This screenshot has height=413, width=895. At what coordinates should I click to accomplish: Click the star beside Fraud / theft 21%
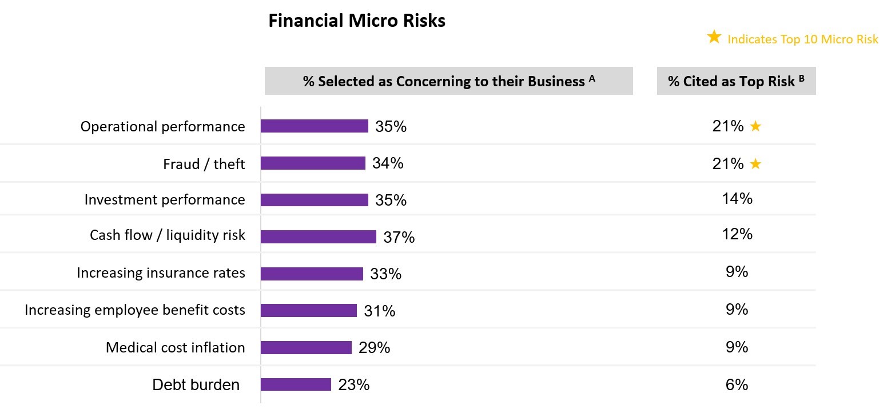pos(755,165)
